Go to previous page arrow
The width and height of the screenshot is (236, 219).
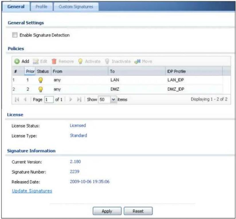coord(25,99)
